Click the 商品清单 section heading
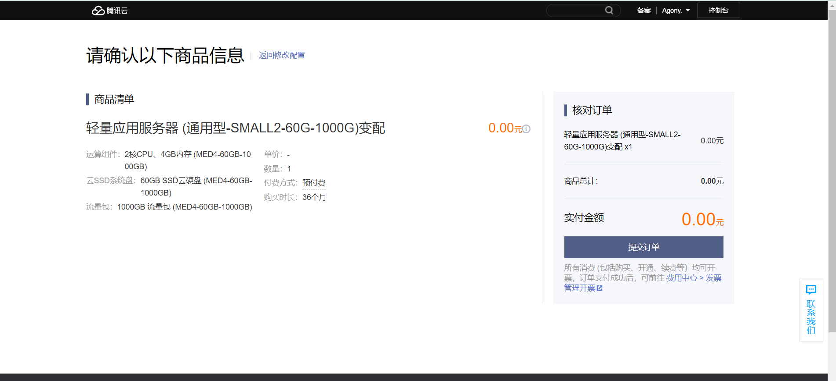Viewport: 836px width, 381px height. click(114, 100)
